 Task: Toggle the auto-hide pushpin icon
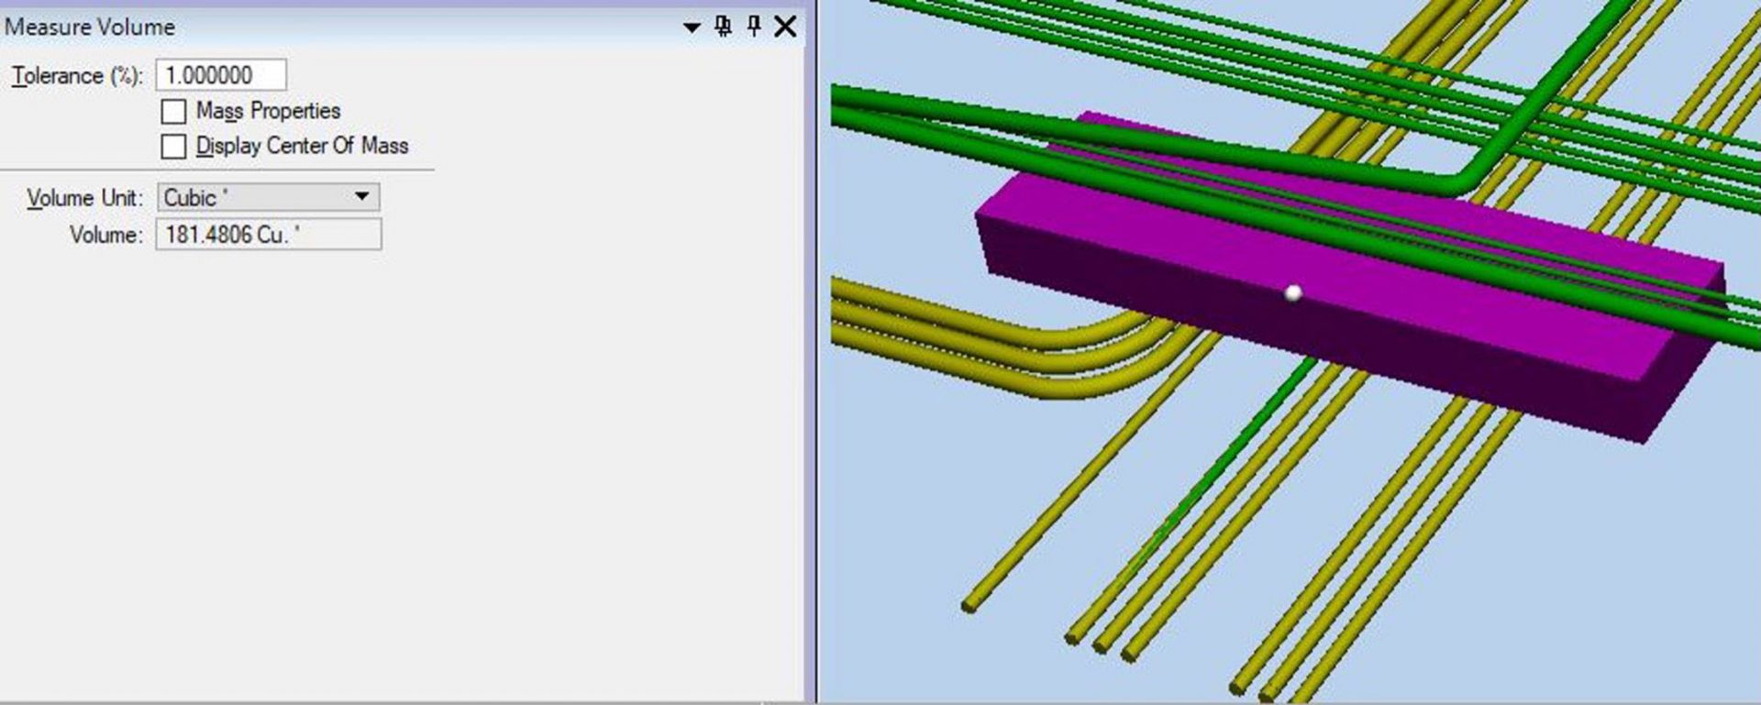(754, 27)
